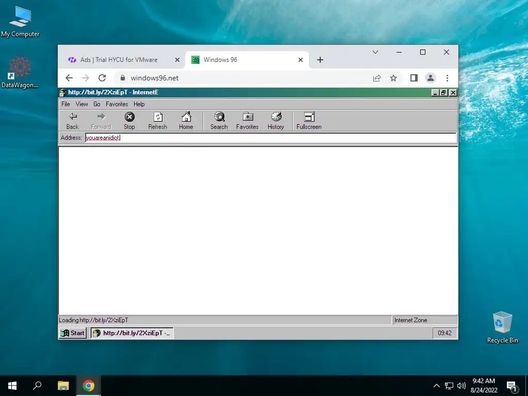
Task: Open Chrome profile avatar
Action: coord(431,78)
